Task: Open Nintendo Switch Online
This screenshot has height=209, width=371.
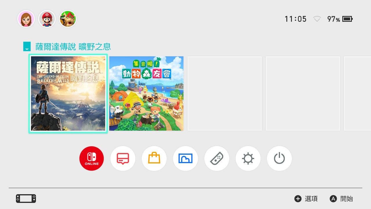Action: (x=92, y=158)
